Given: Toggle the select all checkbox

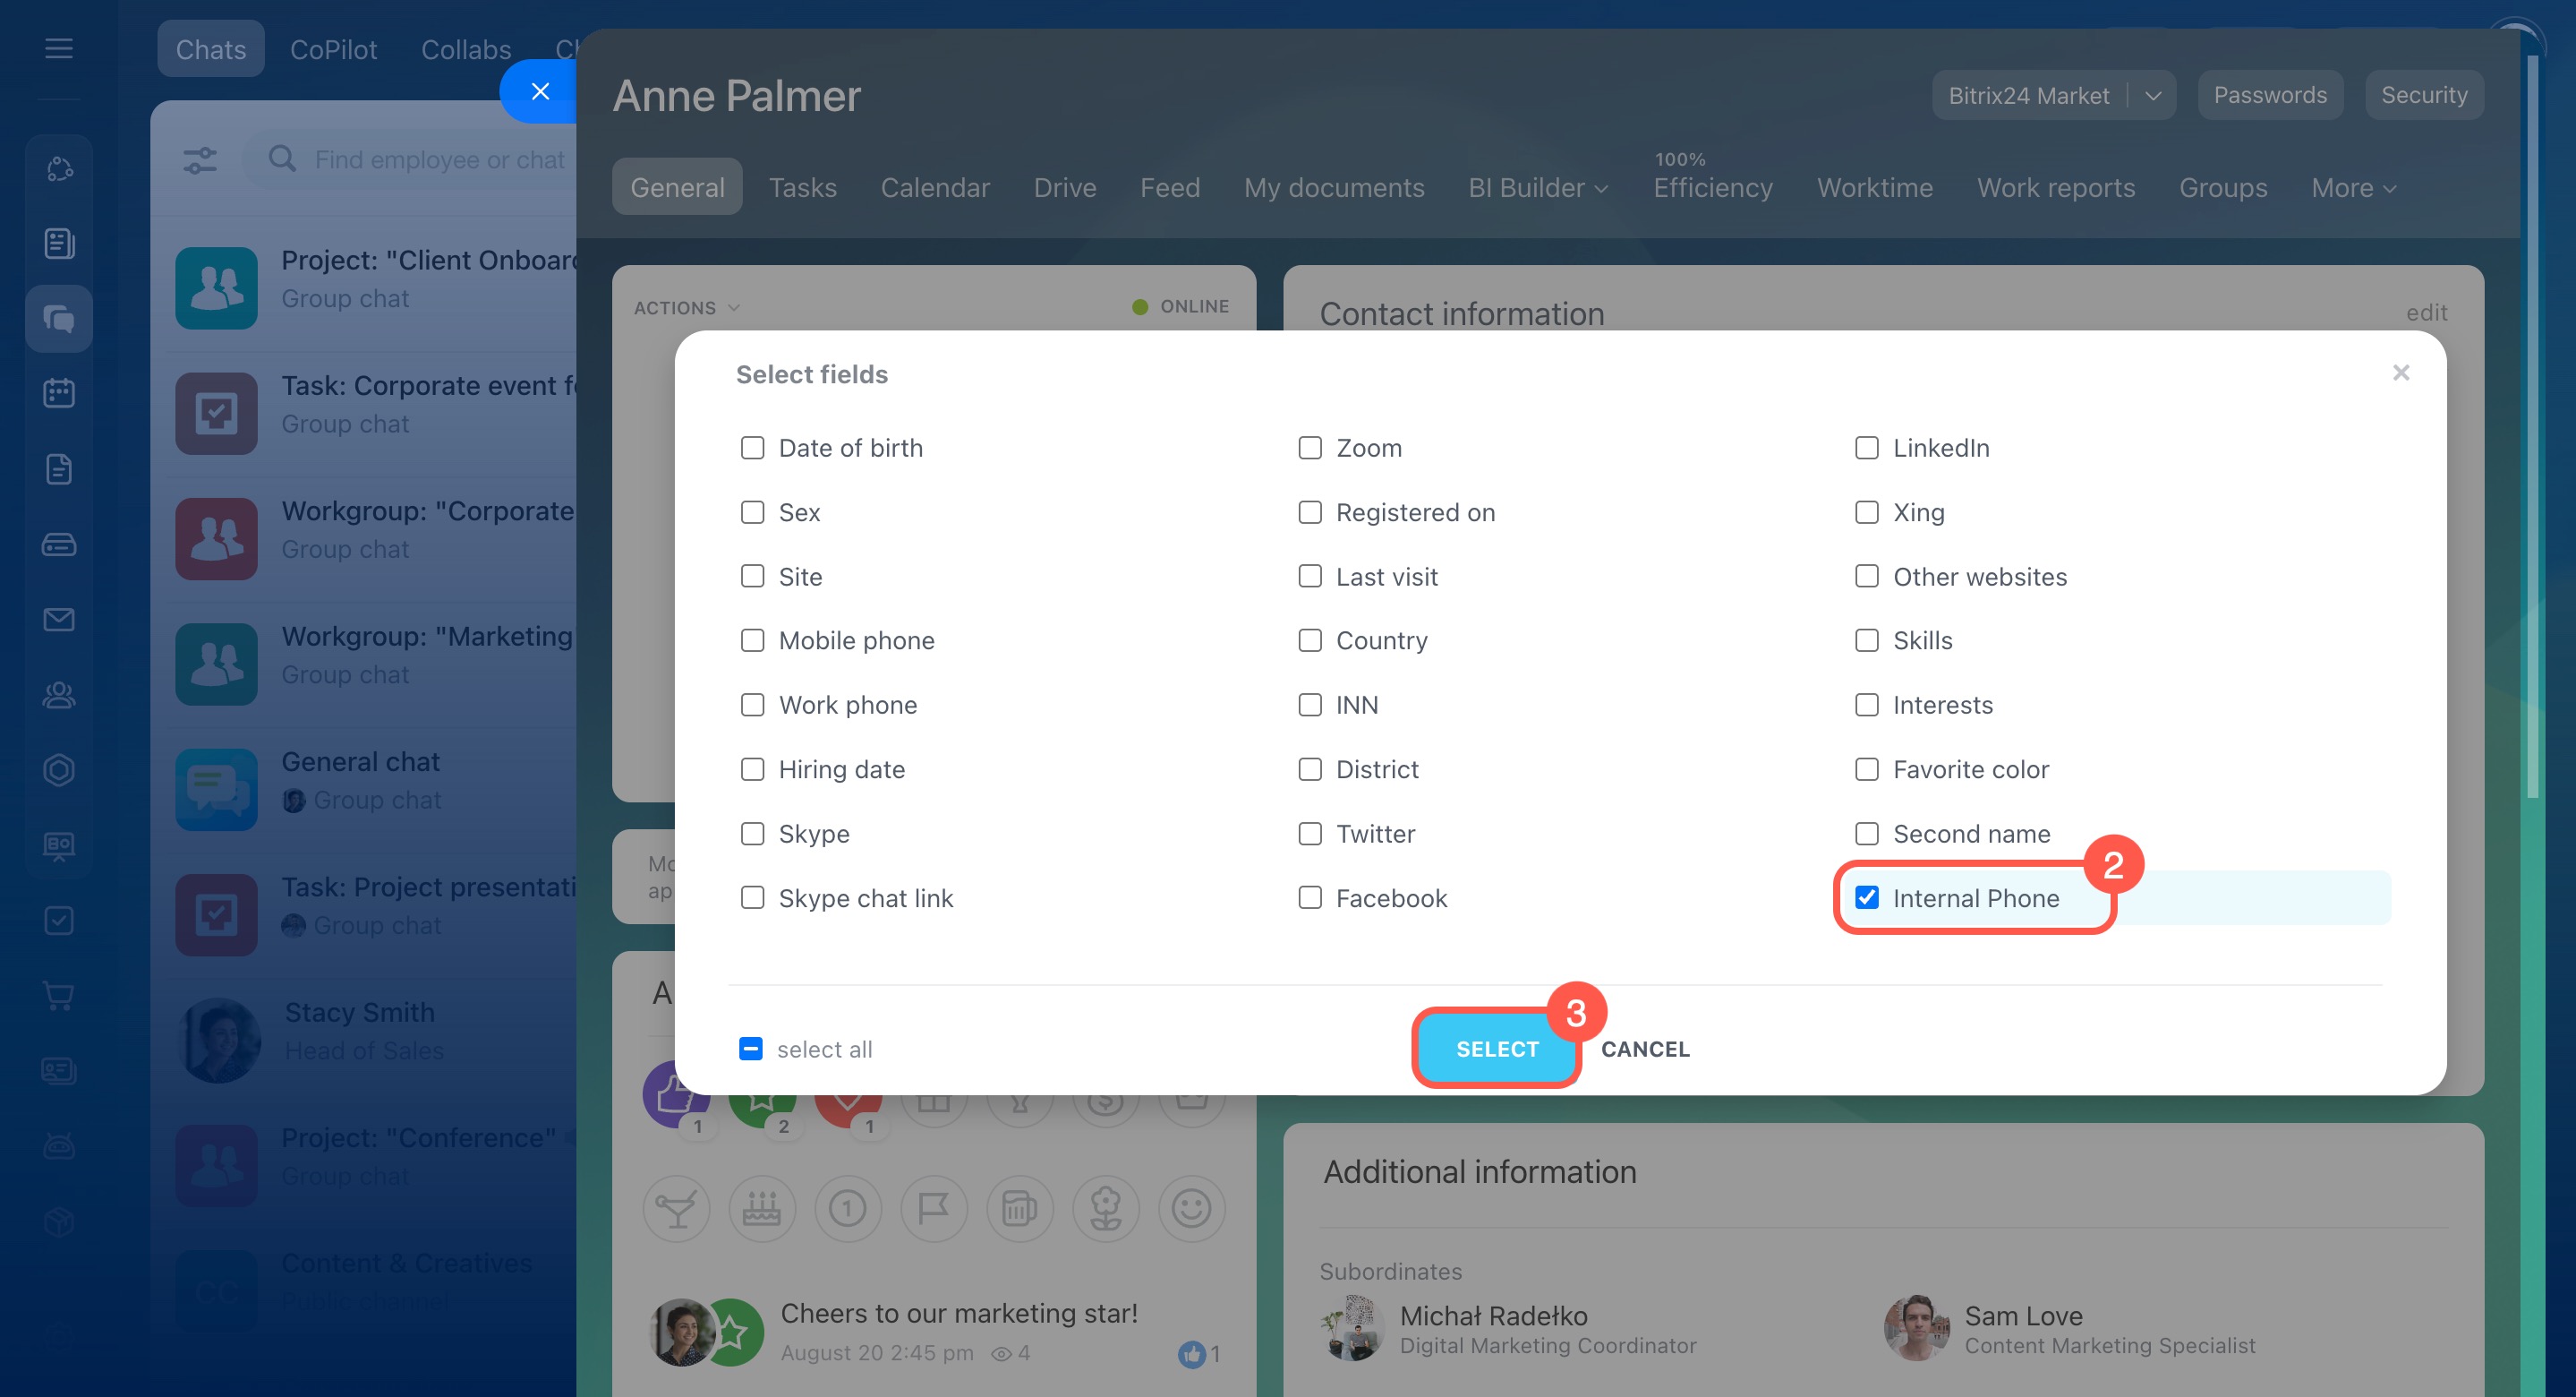Looking at the screenshot, I should pyautogui.click(x=750, y=1049).
